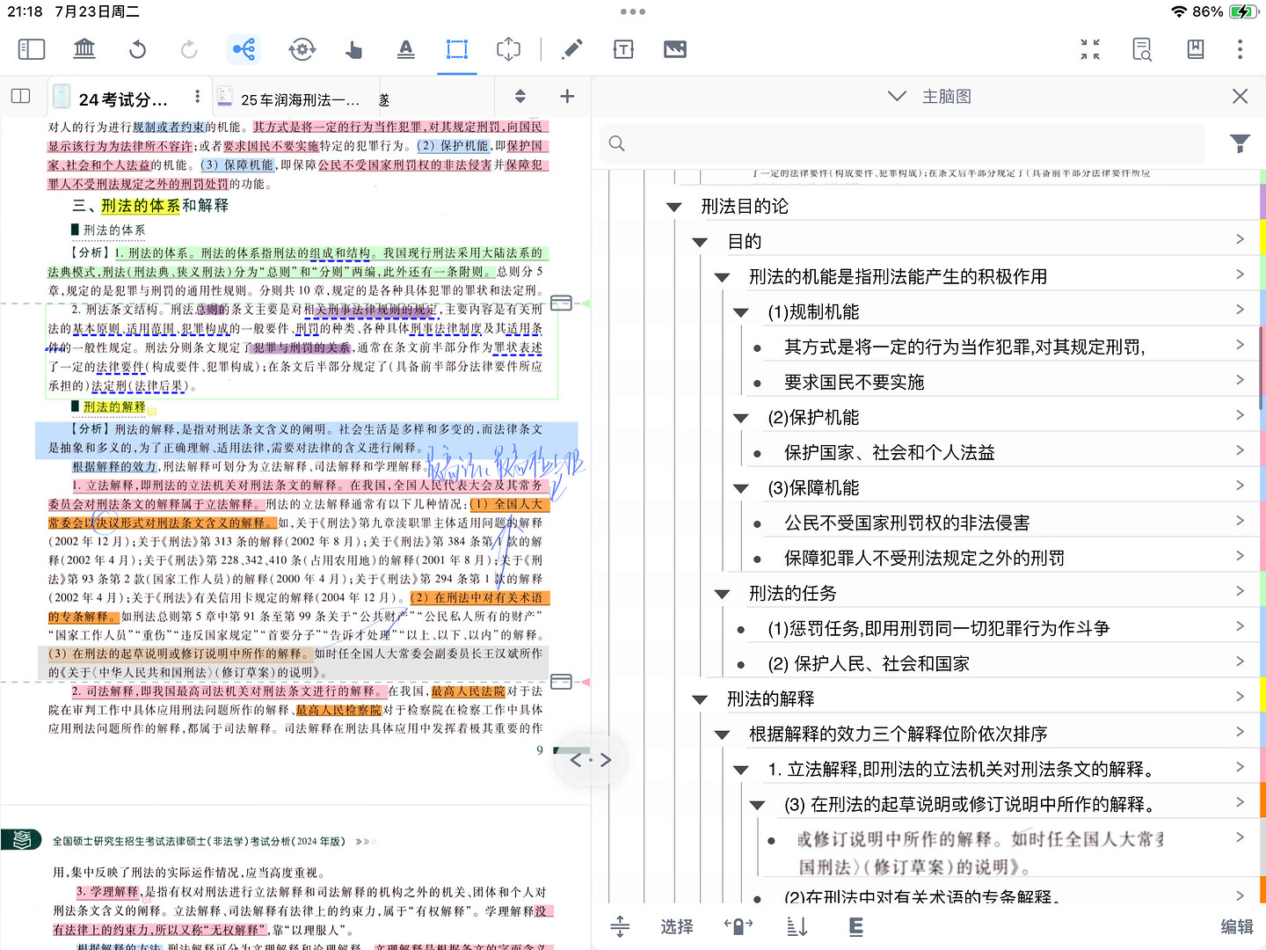Select 其方式是将一定的行为当作犯罪 outline item
This screenshot has height=950, width=1266.
pyautogui.click(x=964, y=347)
